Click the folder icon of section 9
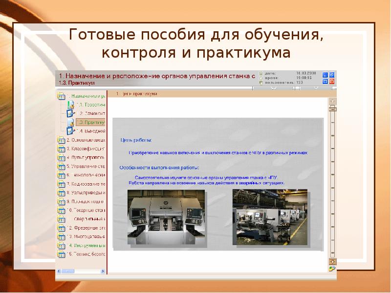The height and width of the screenshot is (293, 391). [61, 201]
